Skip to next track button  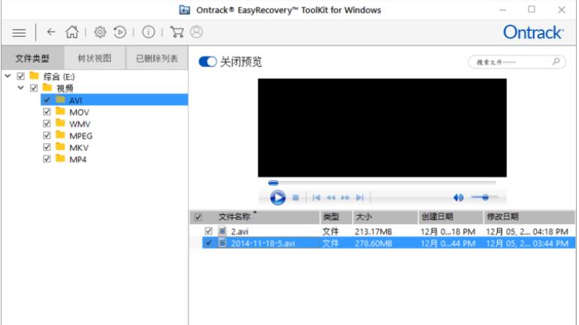pos(360,198)
